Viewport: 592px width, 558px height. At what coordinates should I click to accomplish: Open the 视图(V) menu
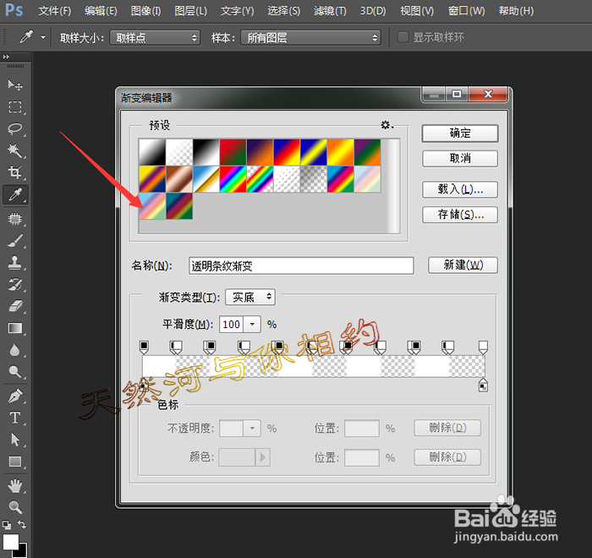click(x=417, y=11)
